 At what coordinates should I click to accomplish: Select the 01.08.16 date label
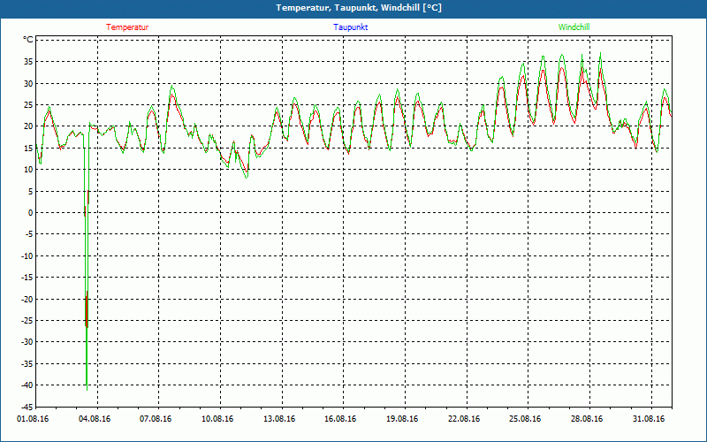click(x=33, y=418)
